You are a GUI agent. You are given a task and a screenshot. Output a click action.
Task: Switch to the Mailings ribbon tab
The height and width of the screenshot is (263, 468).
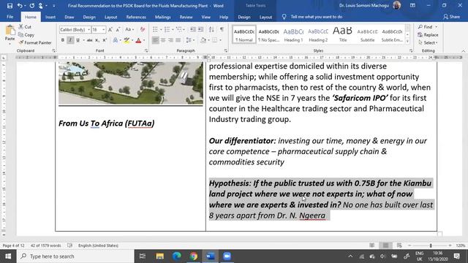(162, 17)
